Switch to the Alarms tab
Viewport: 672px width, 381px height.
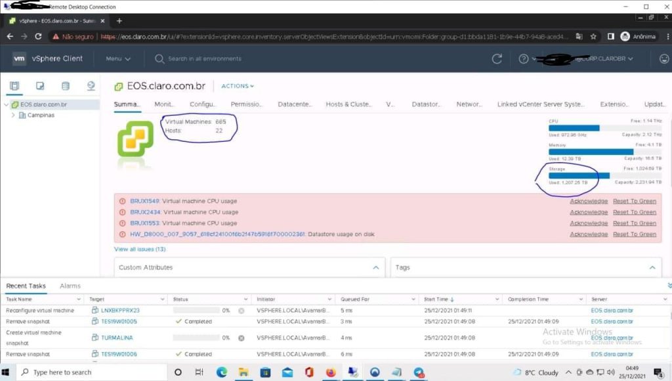(70, 286)
